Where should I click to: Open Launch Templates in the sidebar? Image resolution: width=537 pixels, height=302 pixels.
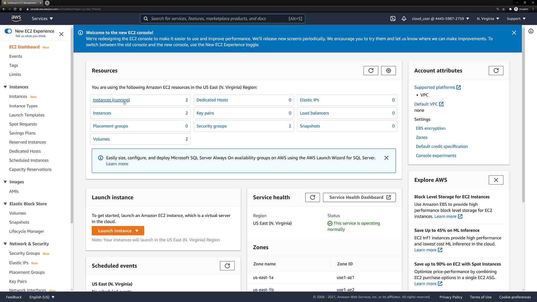click(27, 115)
